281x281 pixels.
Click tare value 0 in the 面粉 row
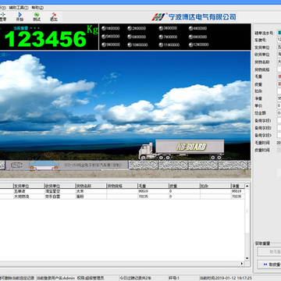[x=184, y=197]
